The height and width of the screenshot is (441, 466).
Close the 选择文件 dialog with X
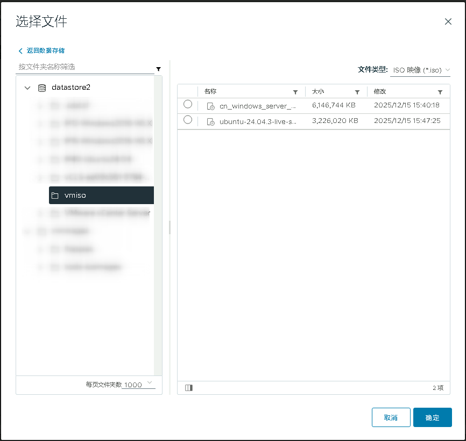[x=448, y=21]
